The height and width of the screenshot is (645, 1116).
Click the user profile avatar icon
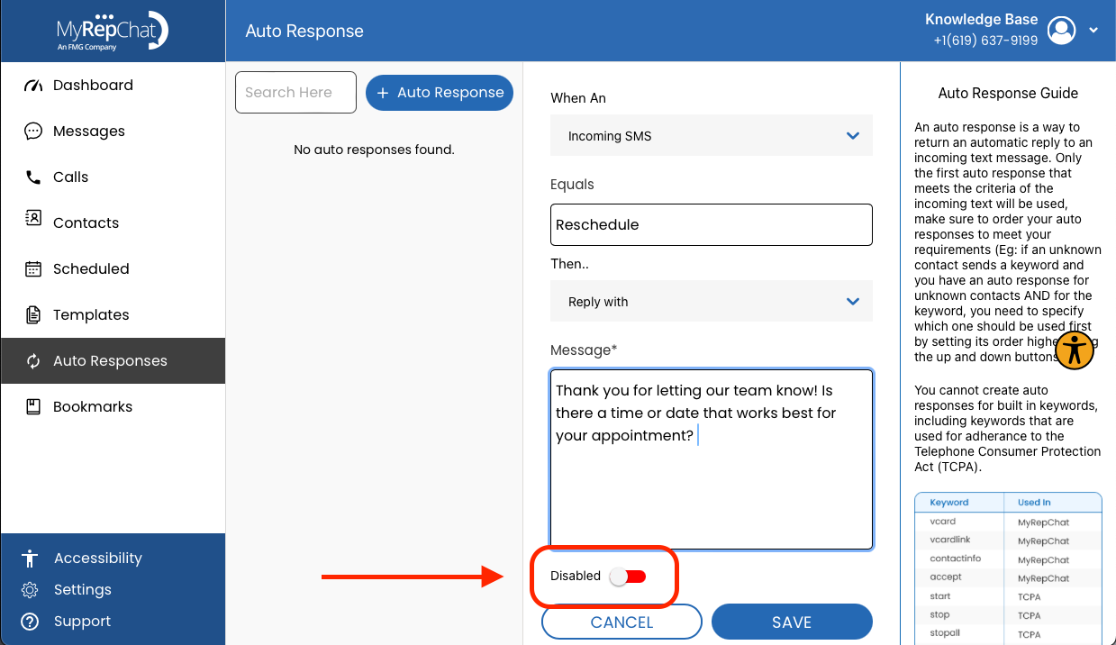click(x=1063, y=31)
